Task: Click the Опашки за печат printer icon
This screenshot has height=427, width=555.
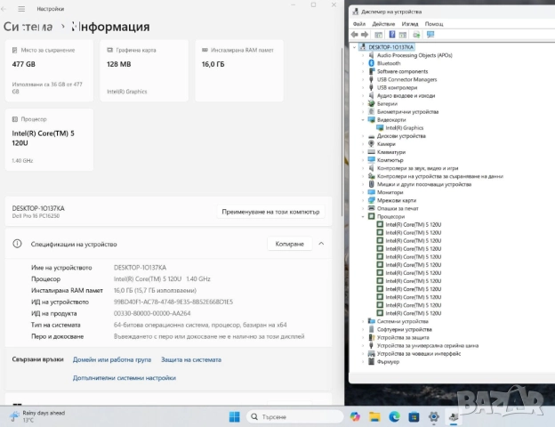Action: pos(371,208)
